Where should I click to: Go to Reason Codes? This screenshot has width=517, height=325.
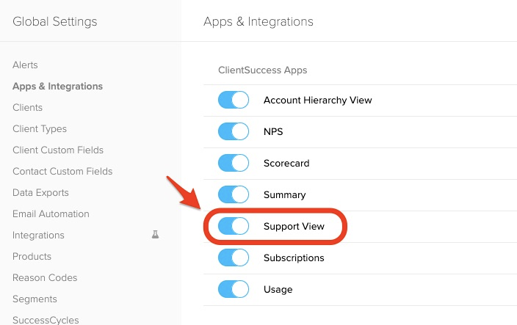[x=45, y=277]
